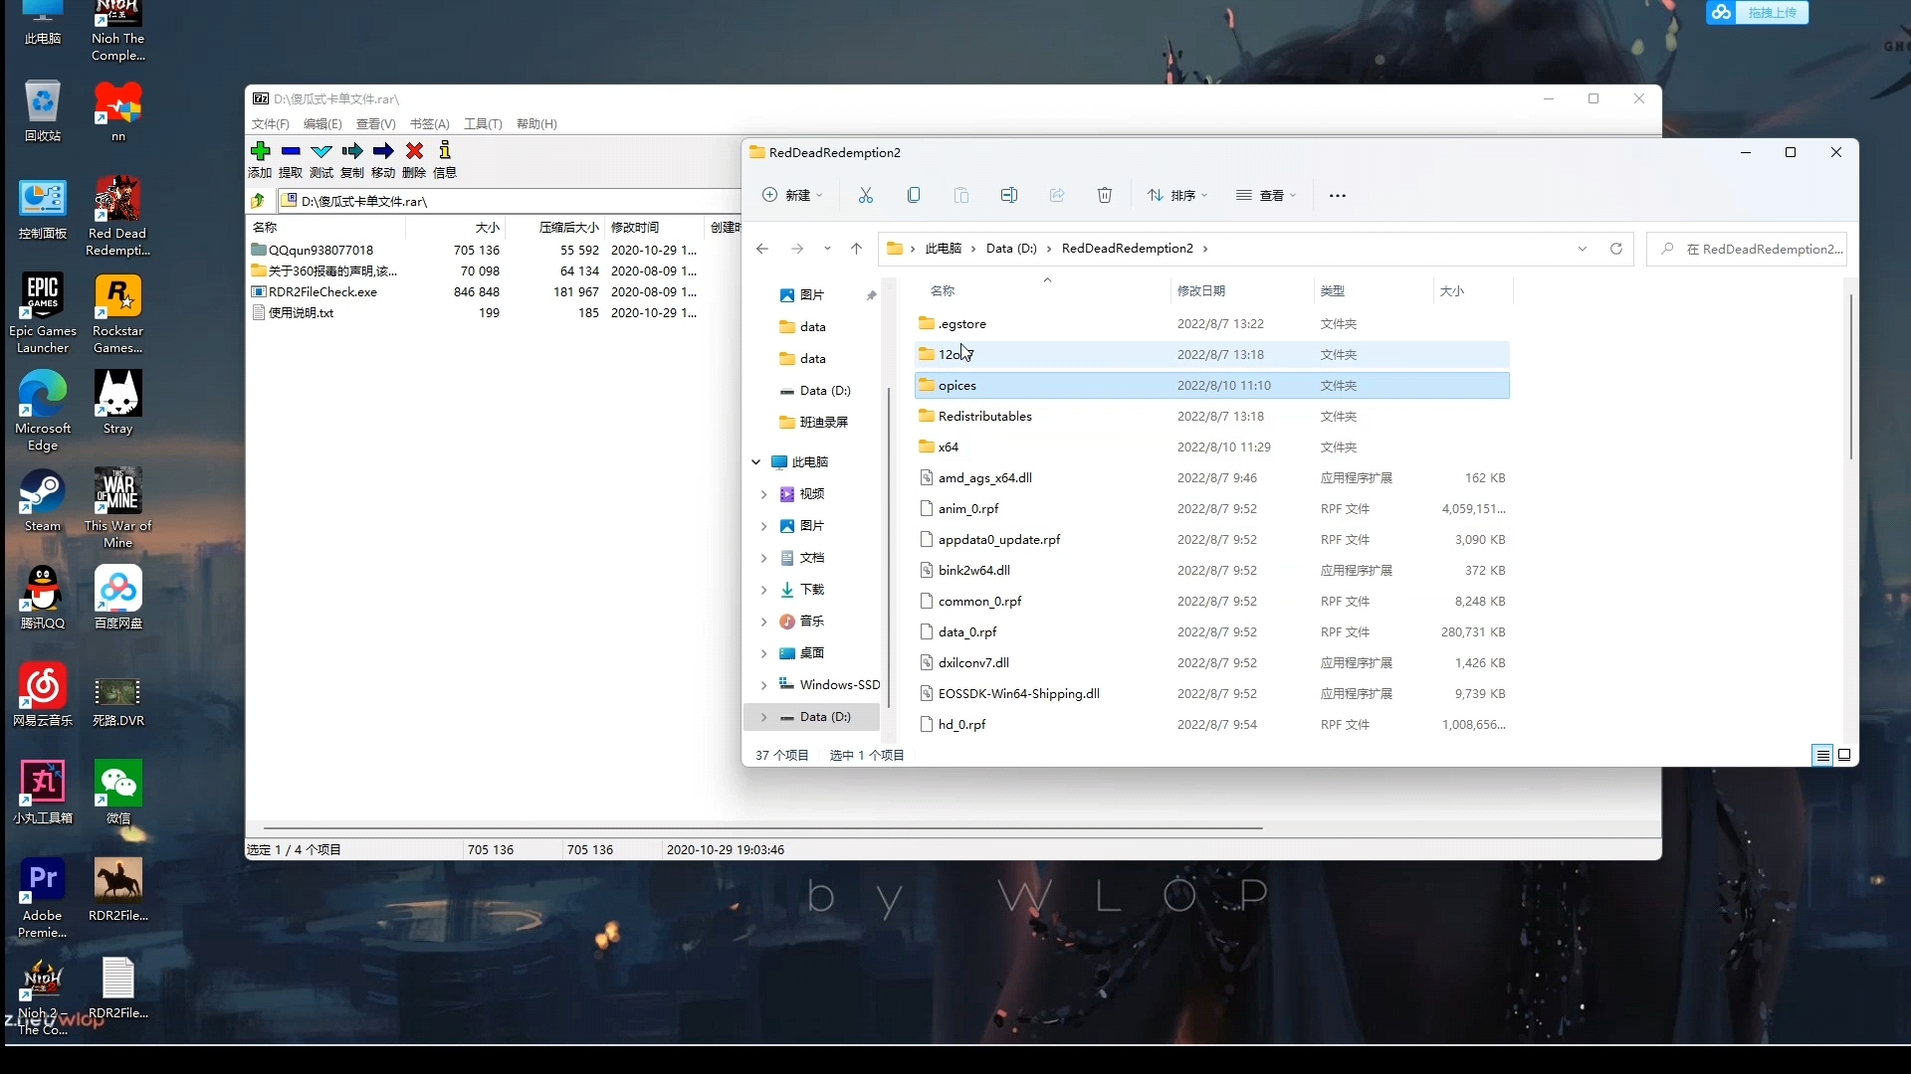Expand the 文档 tree node

pyautogui.click(x=764, y=558)
